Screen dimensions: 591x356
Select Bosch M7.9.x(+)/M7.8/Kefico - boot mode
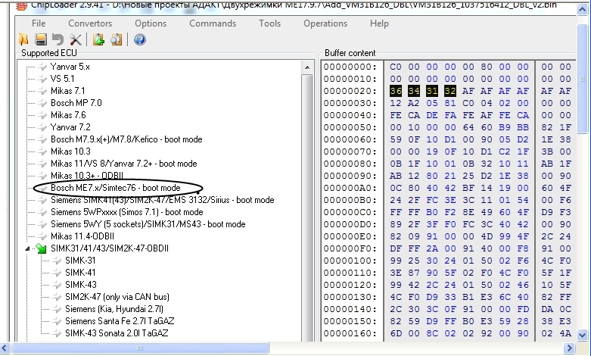(126, 139)
